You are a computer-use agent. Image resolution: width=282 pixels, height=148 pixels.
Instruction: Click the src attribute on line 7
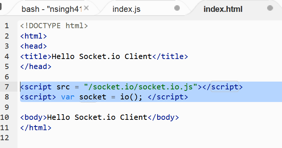pos(63,87)
